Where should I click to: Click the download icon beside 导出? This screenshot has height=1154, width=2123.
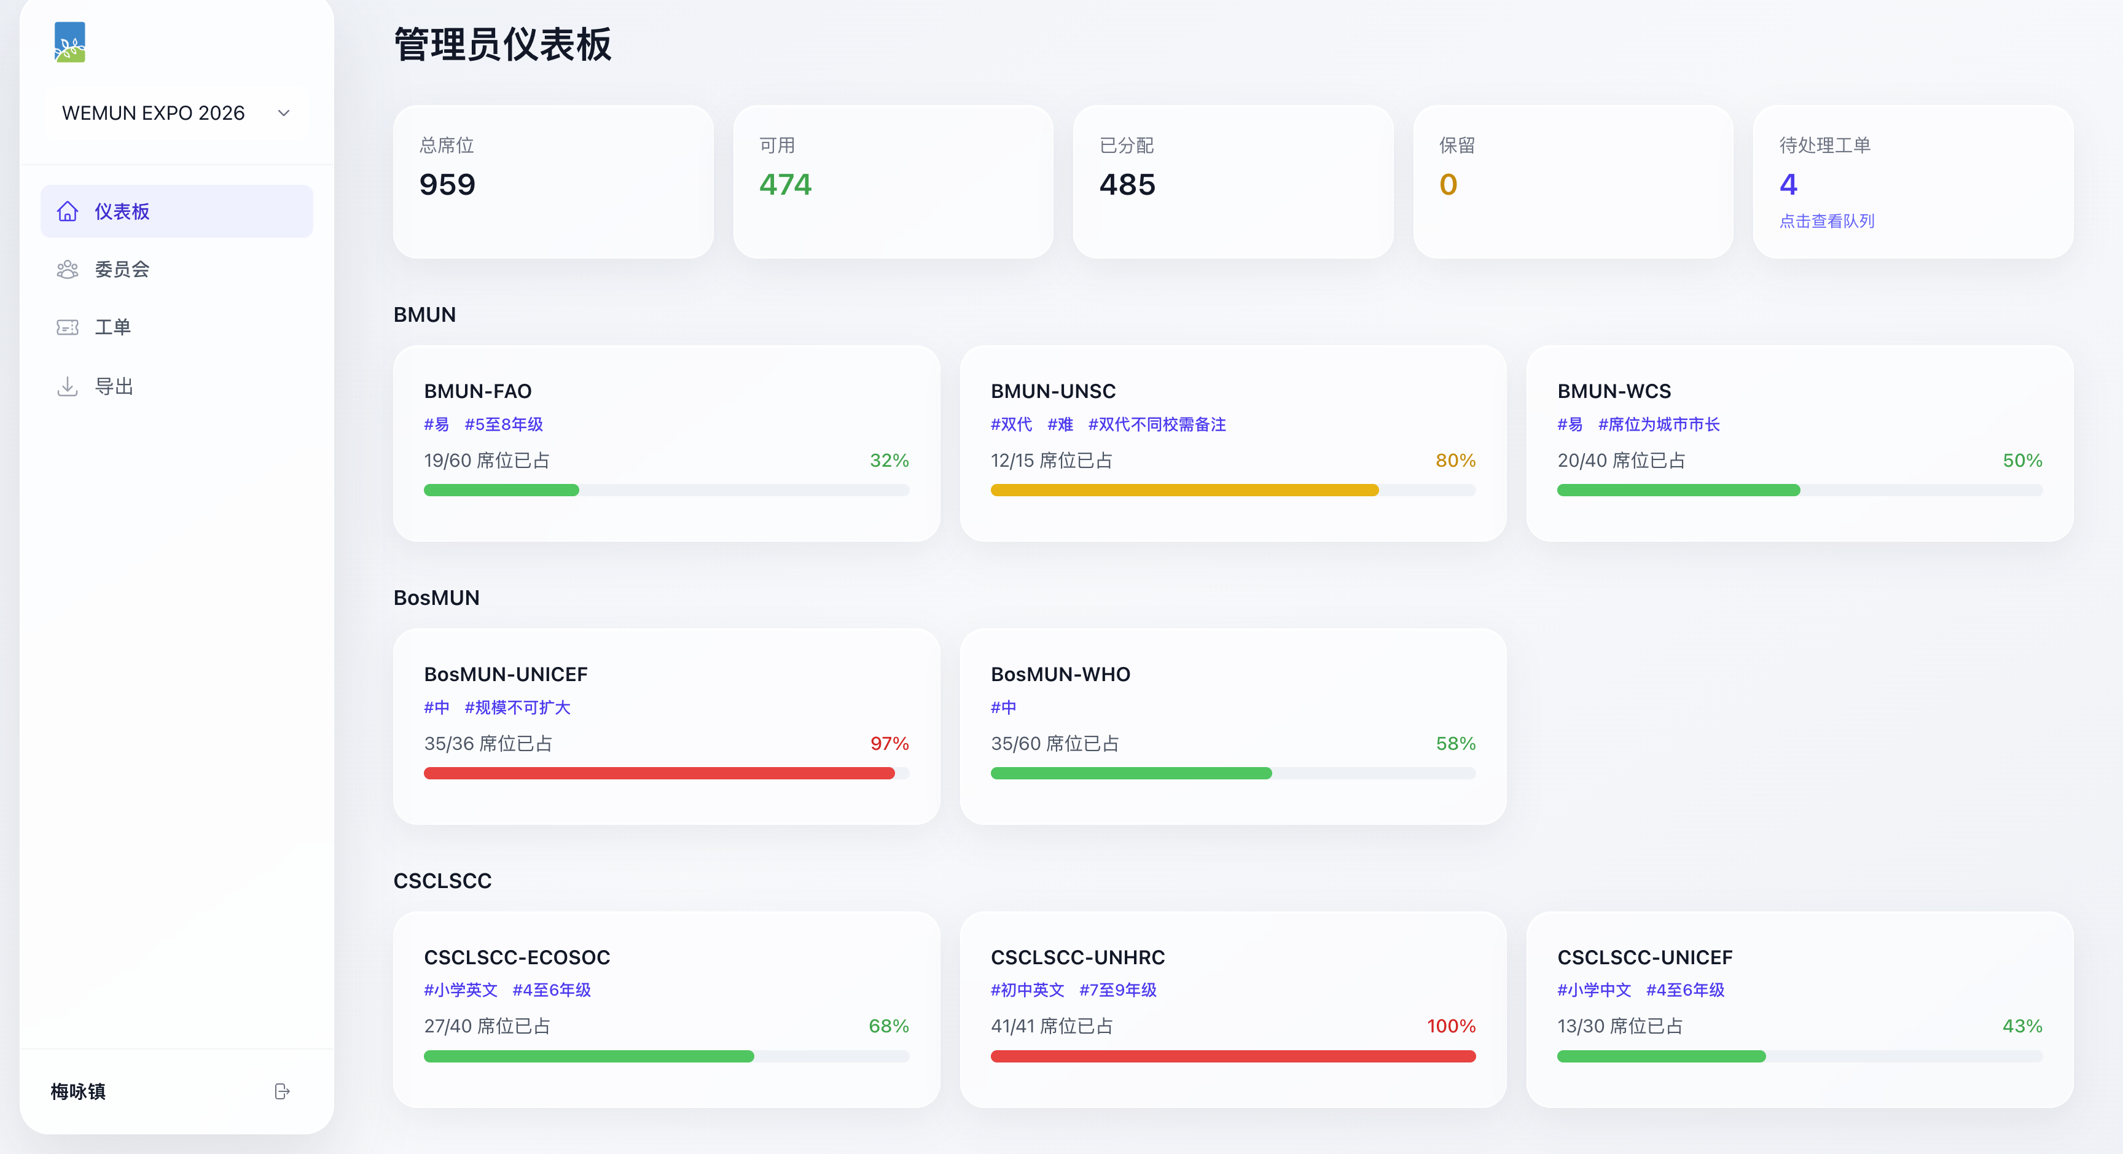pos(68,386)
